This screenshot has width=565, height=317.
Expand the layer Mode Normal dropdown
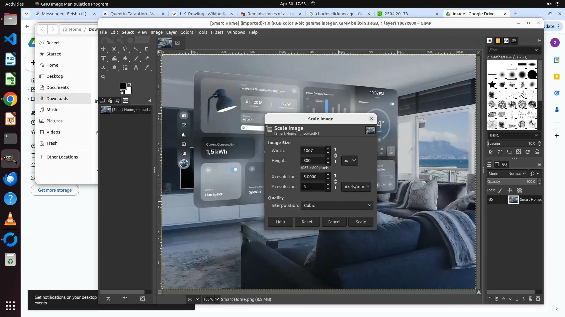click(x=517, y=173)
